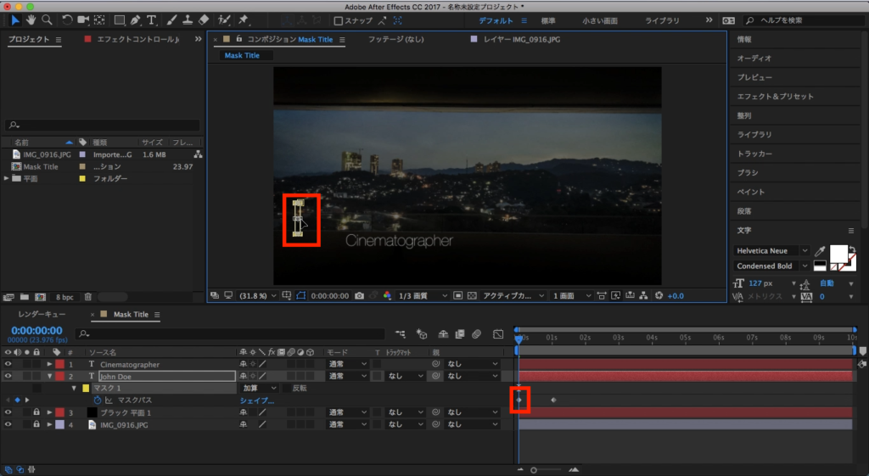Select the Pen tool in toolbar

136,20
